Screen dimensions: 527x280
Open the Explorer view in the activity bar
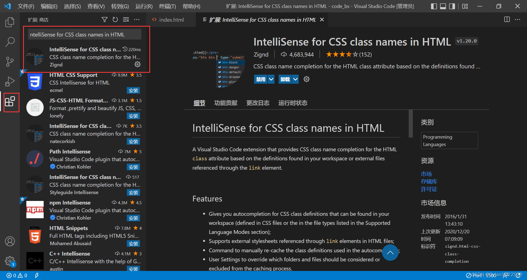tap(10, 22)
